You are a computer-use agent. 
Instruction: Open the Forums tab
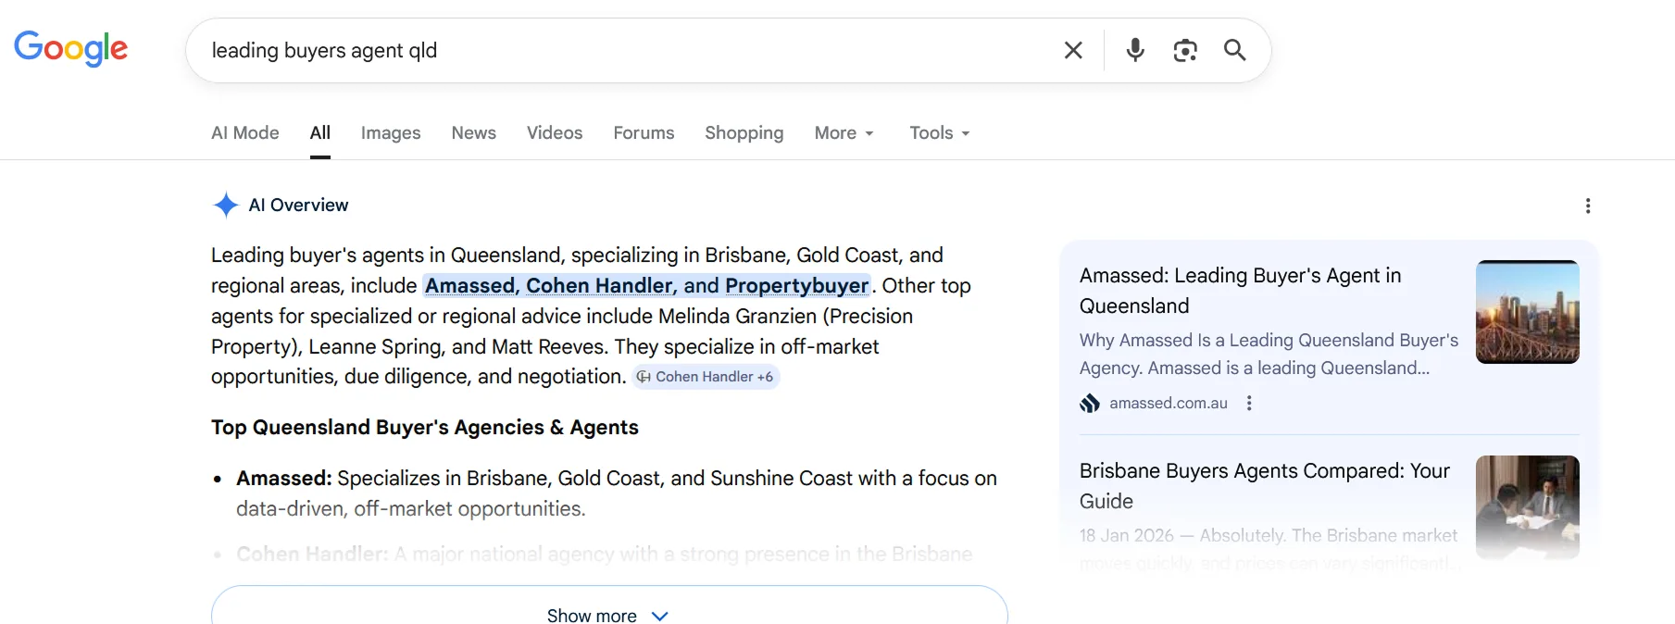(644, 132)
